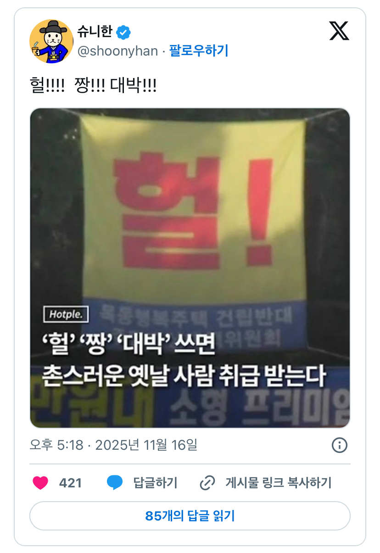Click the chain link copy icon
This screenshot has width=380, height=553.
pos(207,483)
